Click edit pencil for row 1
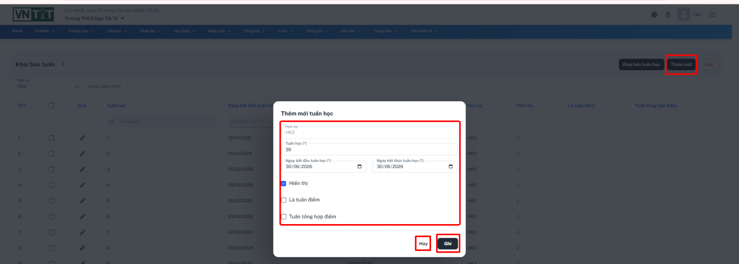This screenshot has height=264, width=739. pos(82,138)
